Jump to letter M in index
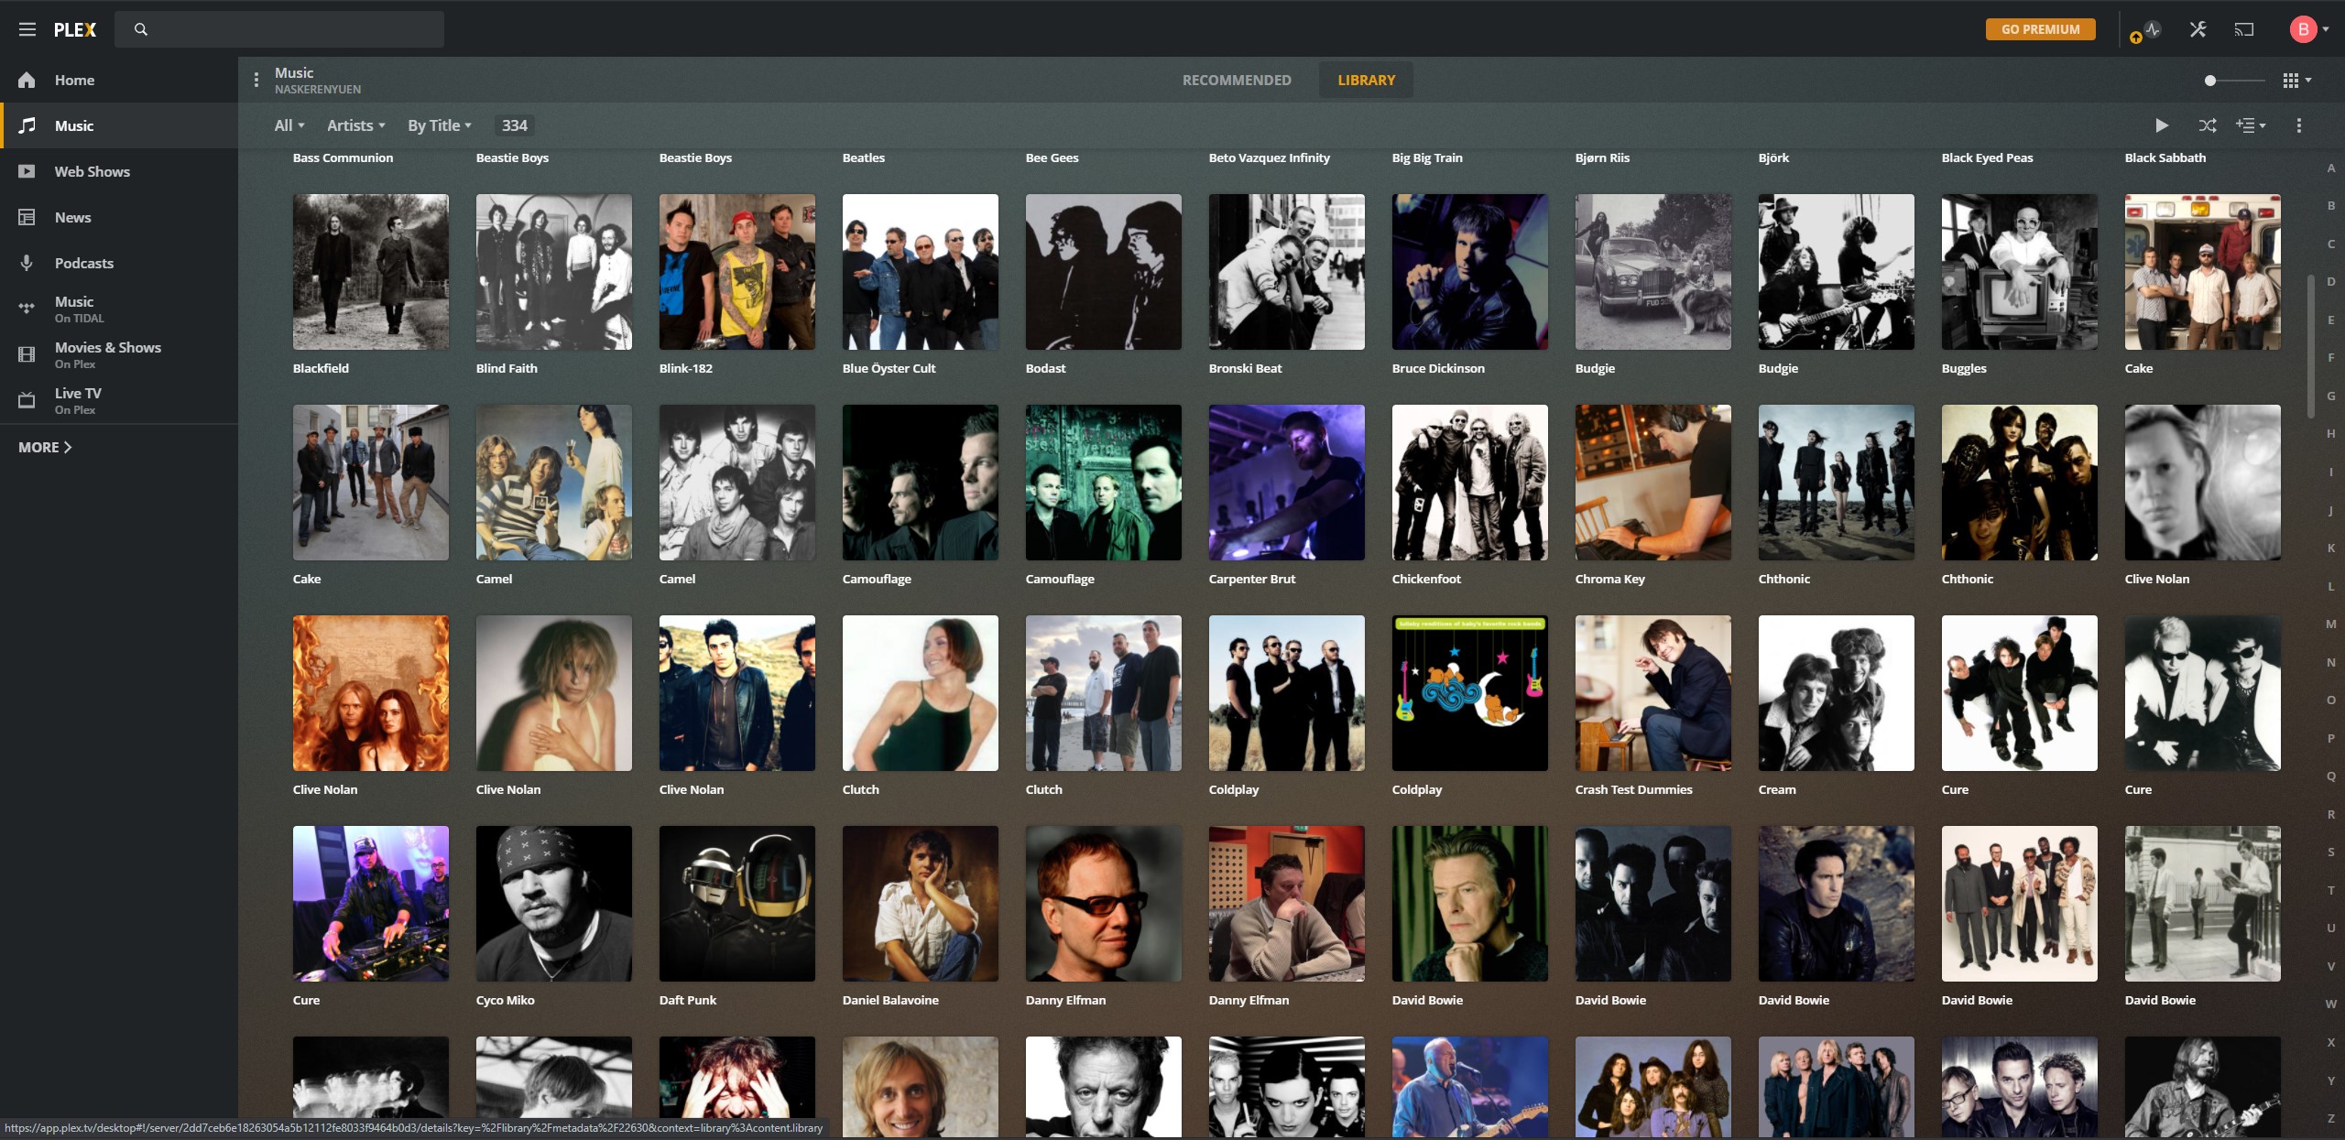2345x1140 pixels. [x=2331, y=624]
